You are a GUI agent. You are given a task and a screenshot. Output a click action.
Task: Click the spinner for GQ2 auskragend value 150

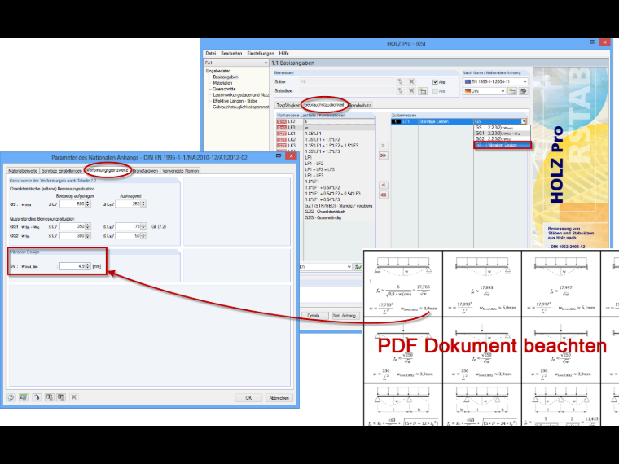(143, 235)
